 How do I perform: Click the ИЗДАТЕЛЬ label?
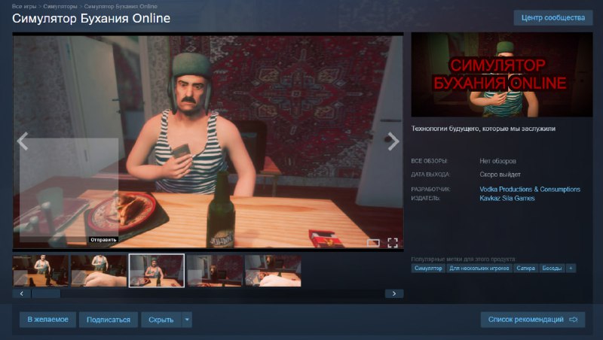426,199
